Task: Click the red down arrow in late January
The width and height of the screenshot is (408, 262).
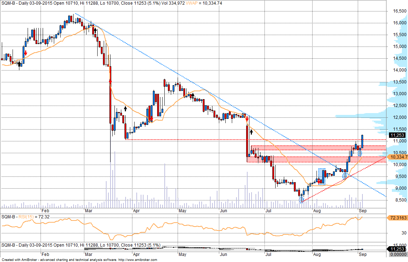Action: click(25, 52)
